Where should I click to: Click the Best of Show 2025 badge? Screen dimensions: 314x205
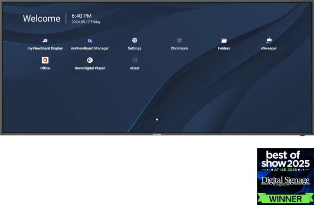click(285, 165)
